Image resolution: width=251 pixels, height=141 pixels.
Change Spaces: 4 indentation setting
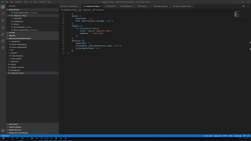pyautogui.click(x=217, y=136)
